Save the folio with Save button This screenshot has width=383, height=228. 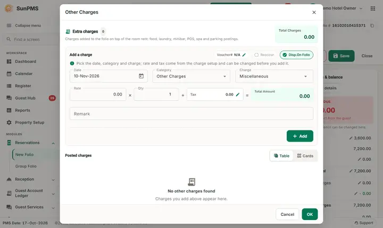click(x=341, y=56)
